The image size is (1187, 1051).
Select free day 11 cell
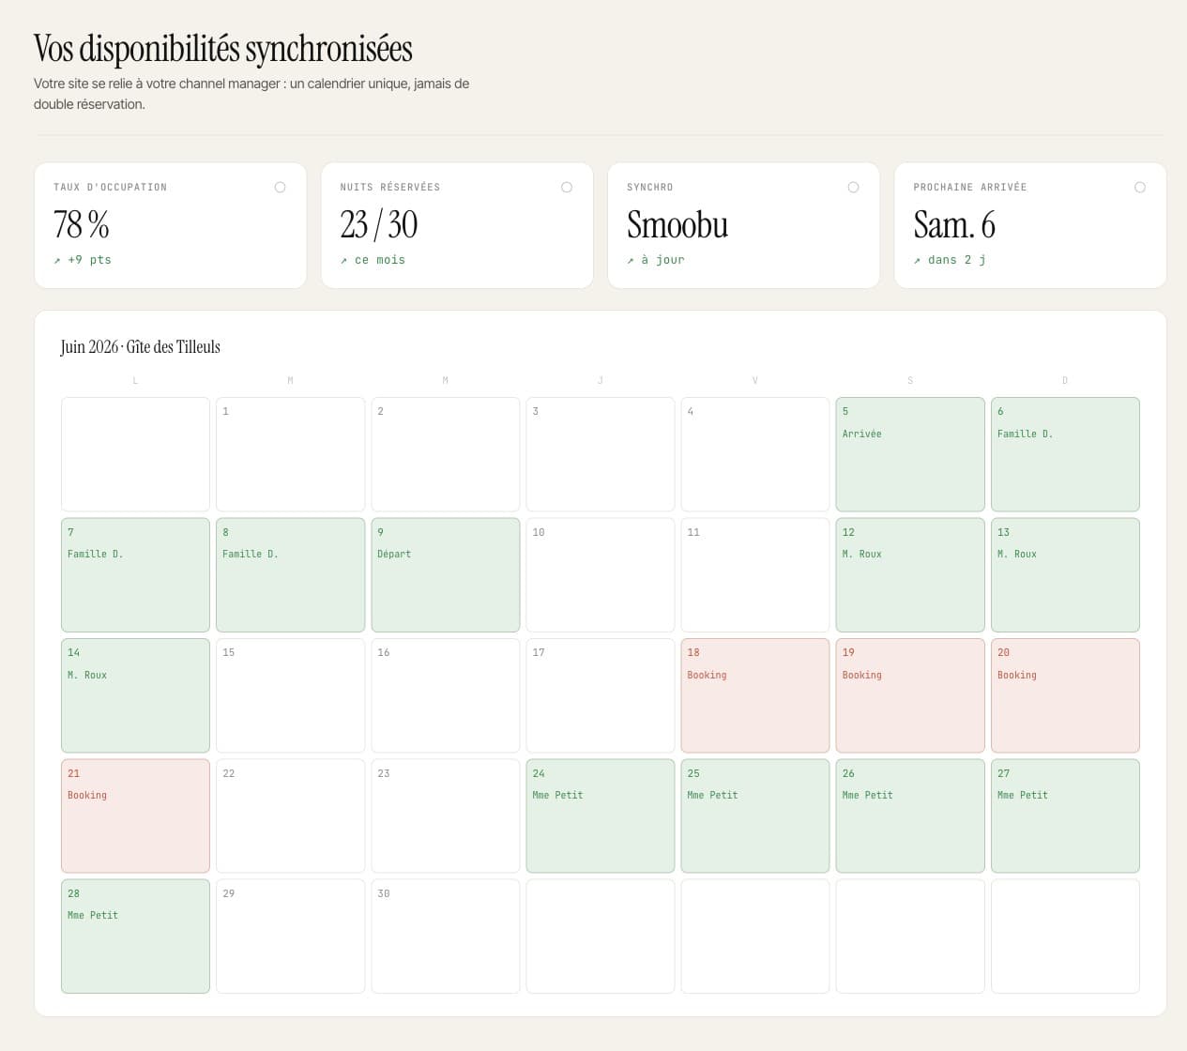pos(755,575)
